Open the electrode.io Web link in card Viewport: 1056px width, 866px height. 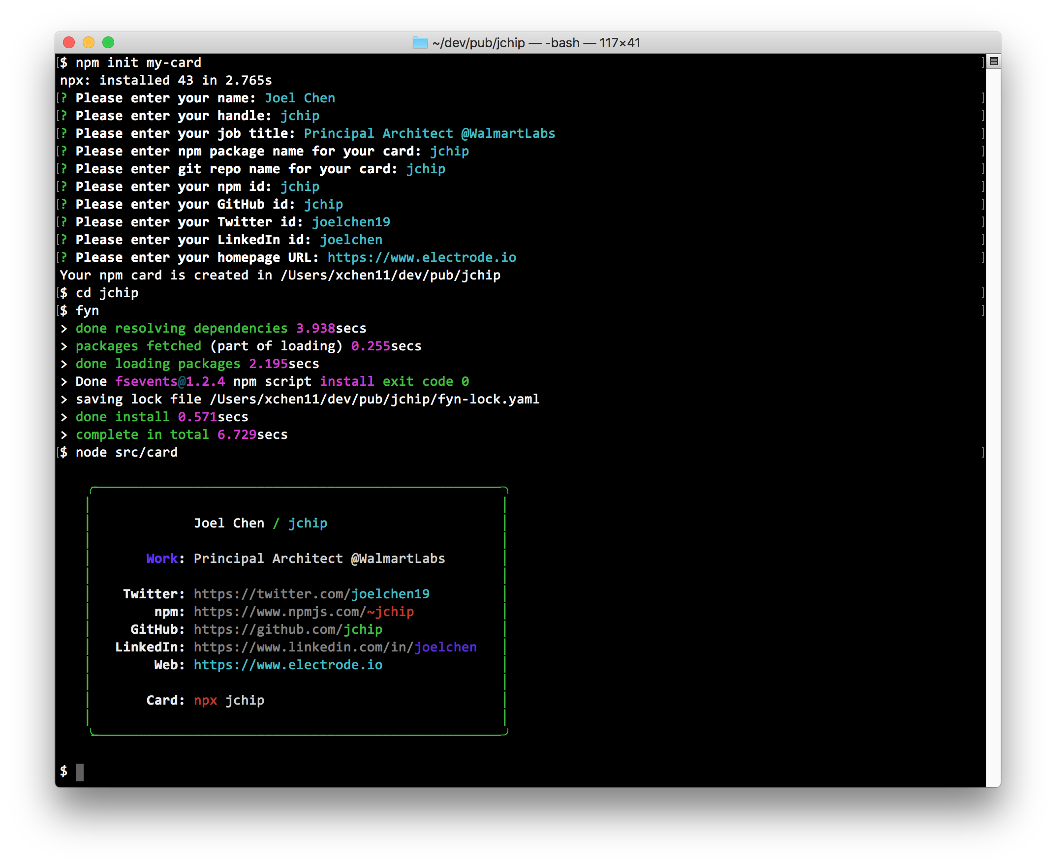pyautogui.click(x=288, y=664)
